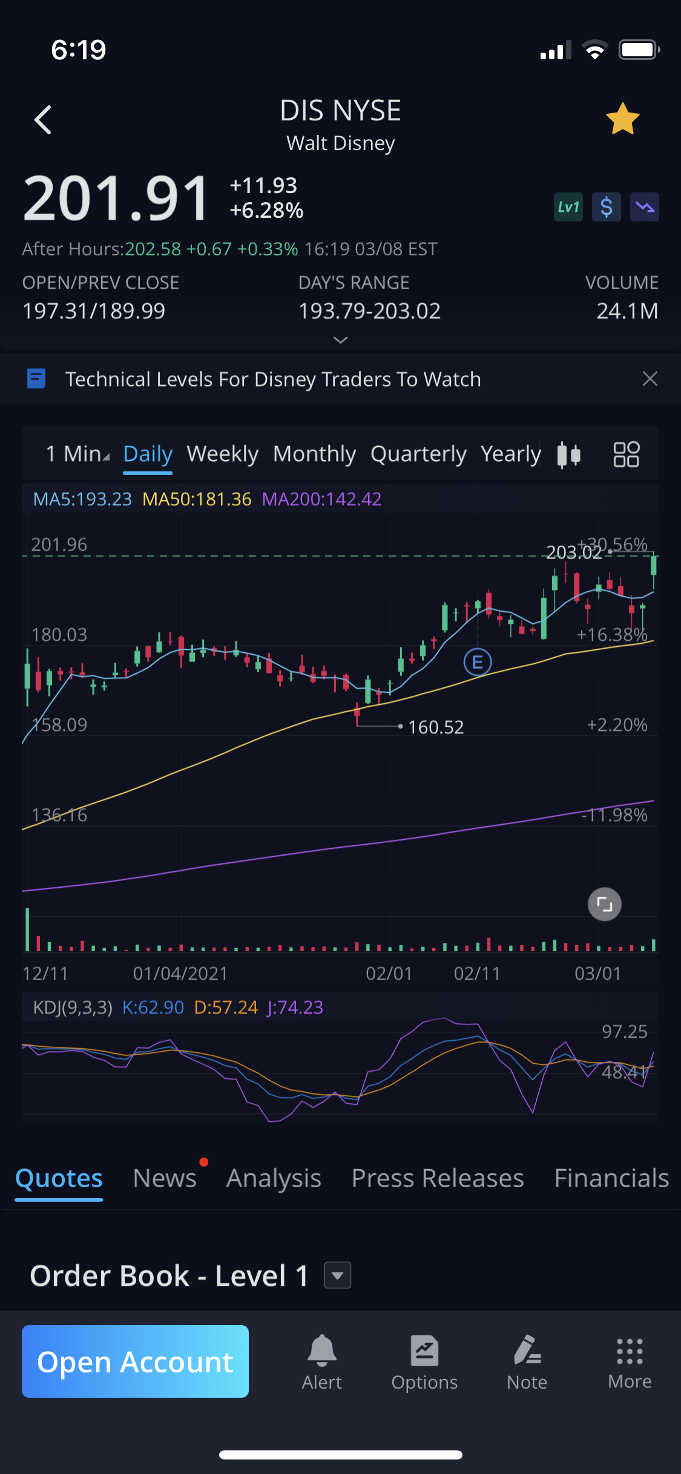Tap the earnings E marker on the chart
The image size is (681, 1474).
(477, 663)
